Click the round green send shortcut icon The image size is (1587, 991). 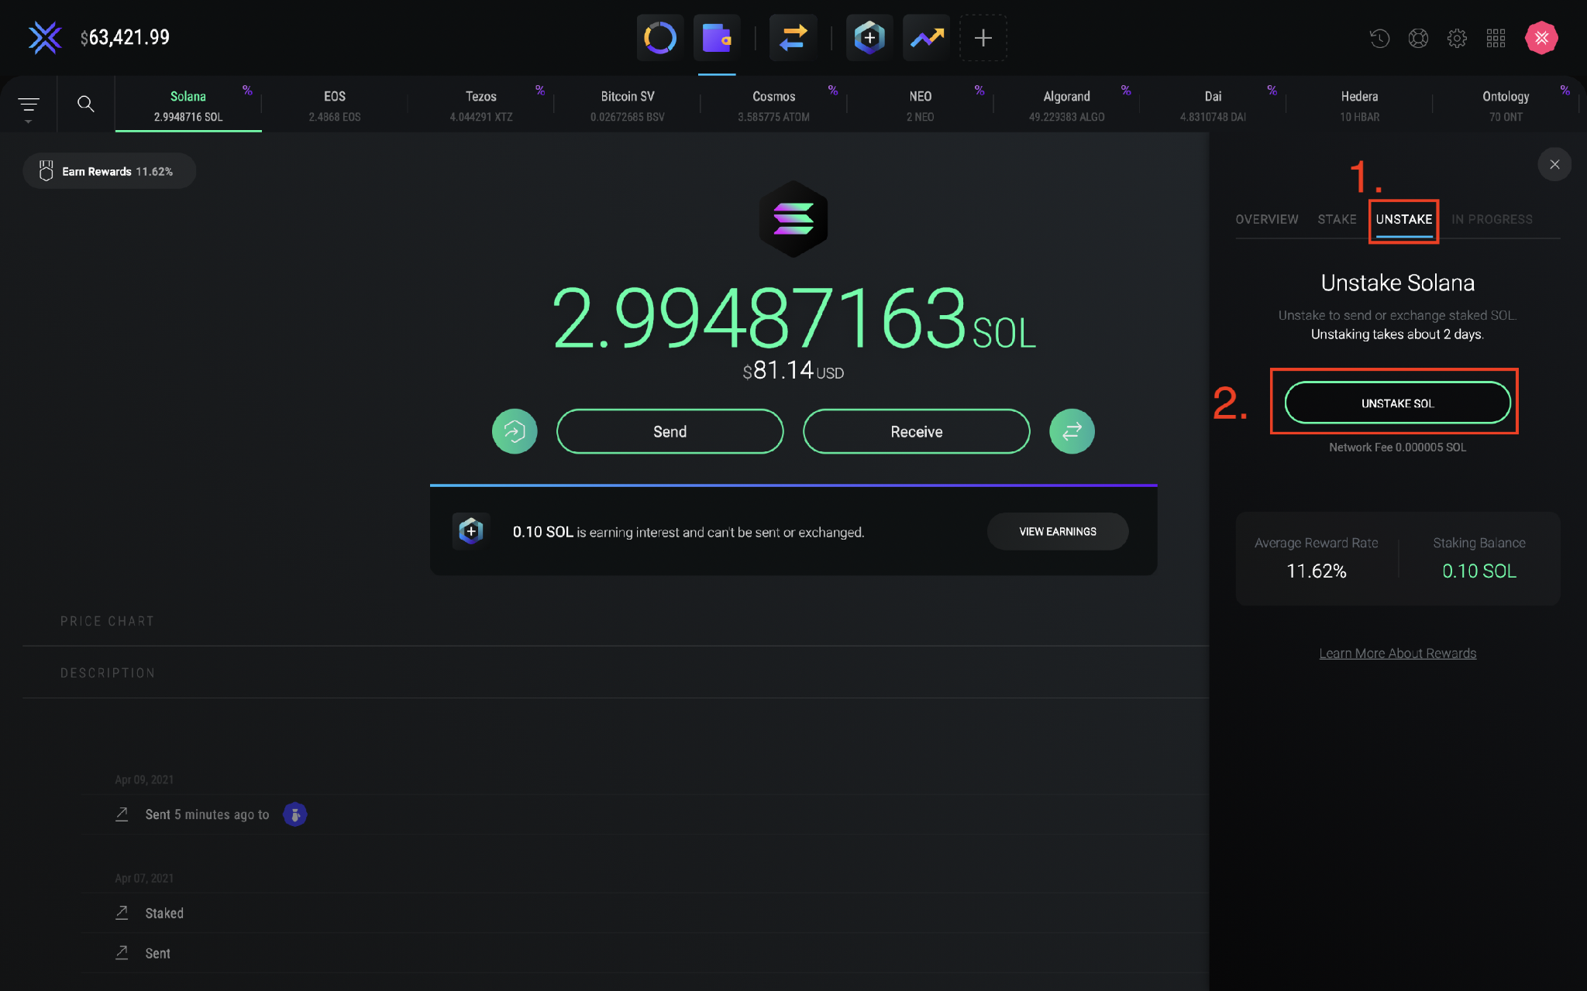tap(515, 431)
